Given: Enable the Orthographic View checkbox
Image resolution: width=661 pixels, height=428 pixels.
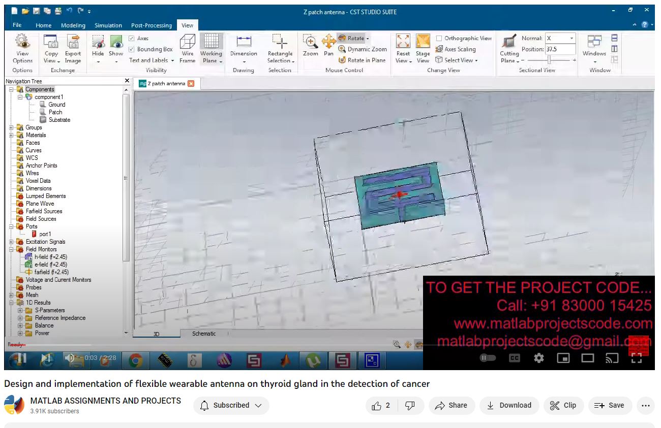Looking at the screenshot, I should tap(439, 39).
